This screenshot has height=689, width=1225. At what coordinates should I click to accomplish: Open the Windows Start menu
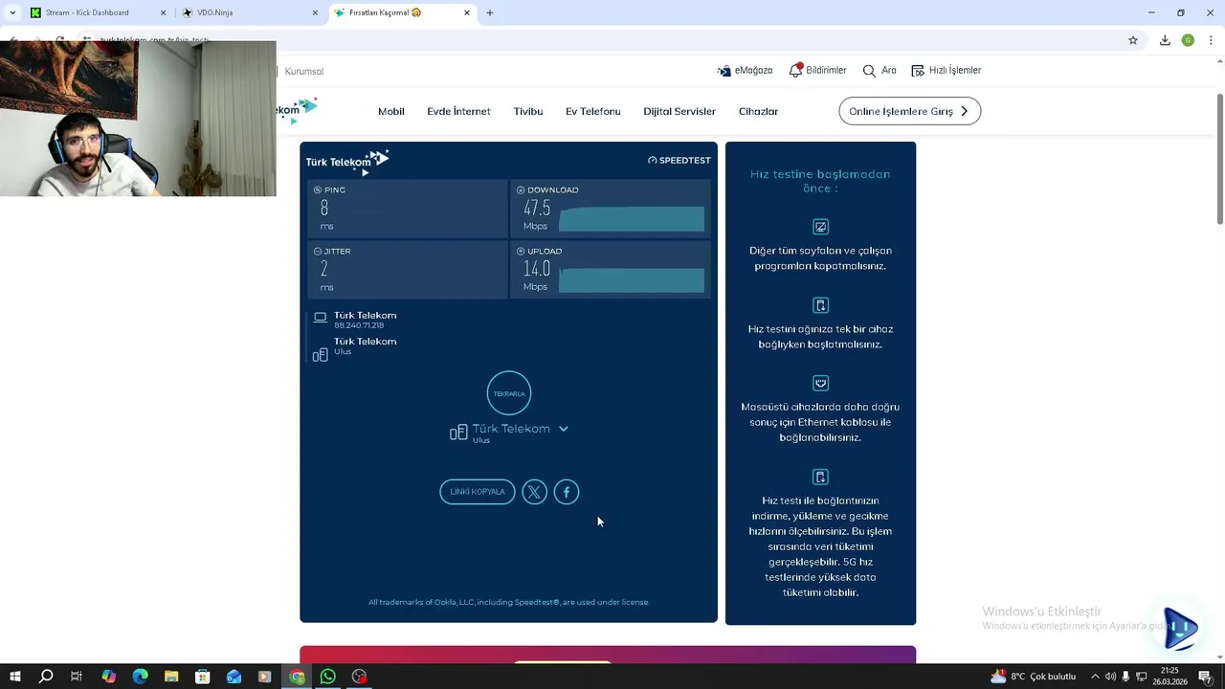point(14,677)
